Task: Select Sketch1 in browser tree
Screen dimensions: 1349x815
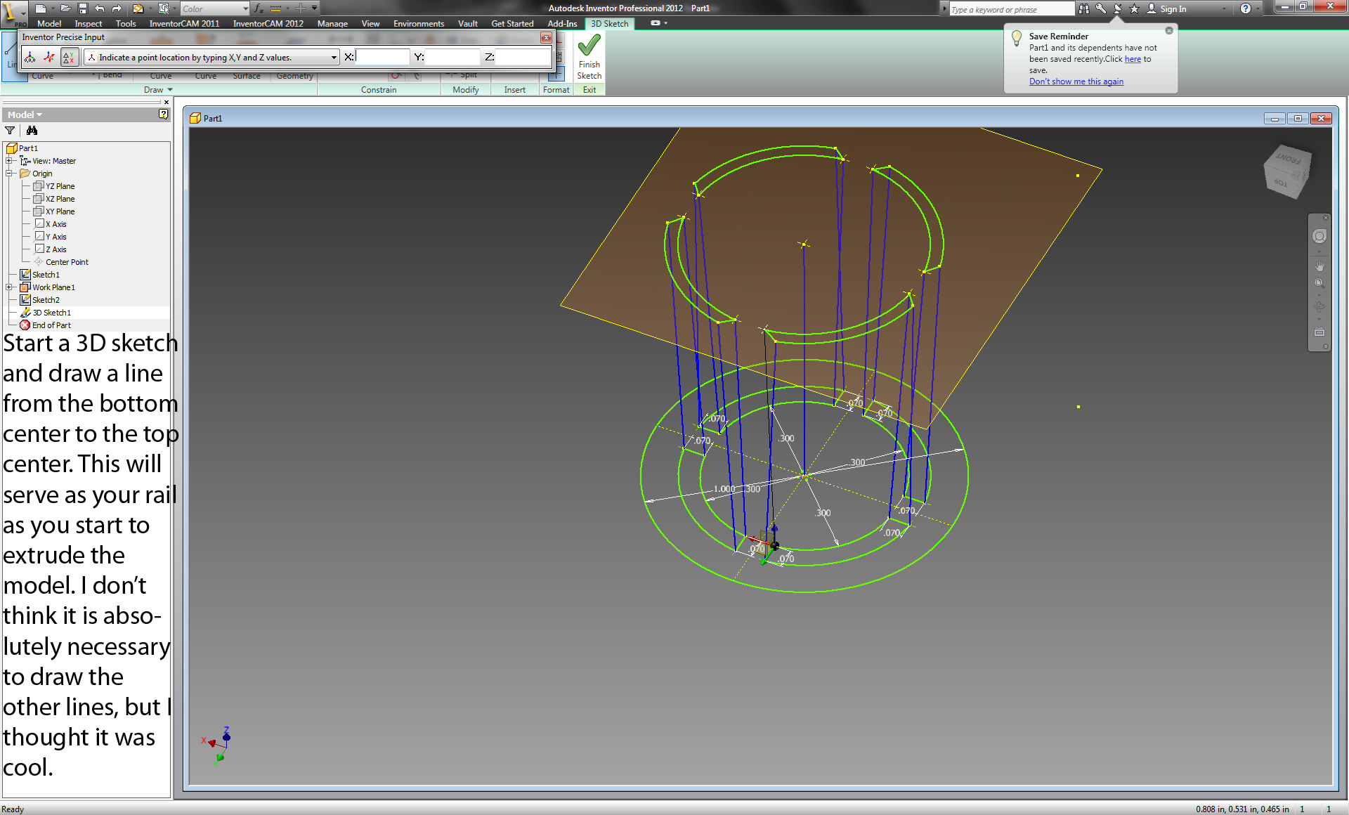Action: pyautogui.click(x=40, y=275)
